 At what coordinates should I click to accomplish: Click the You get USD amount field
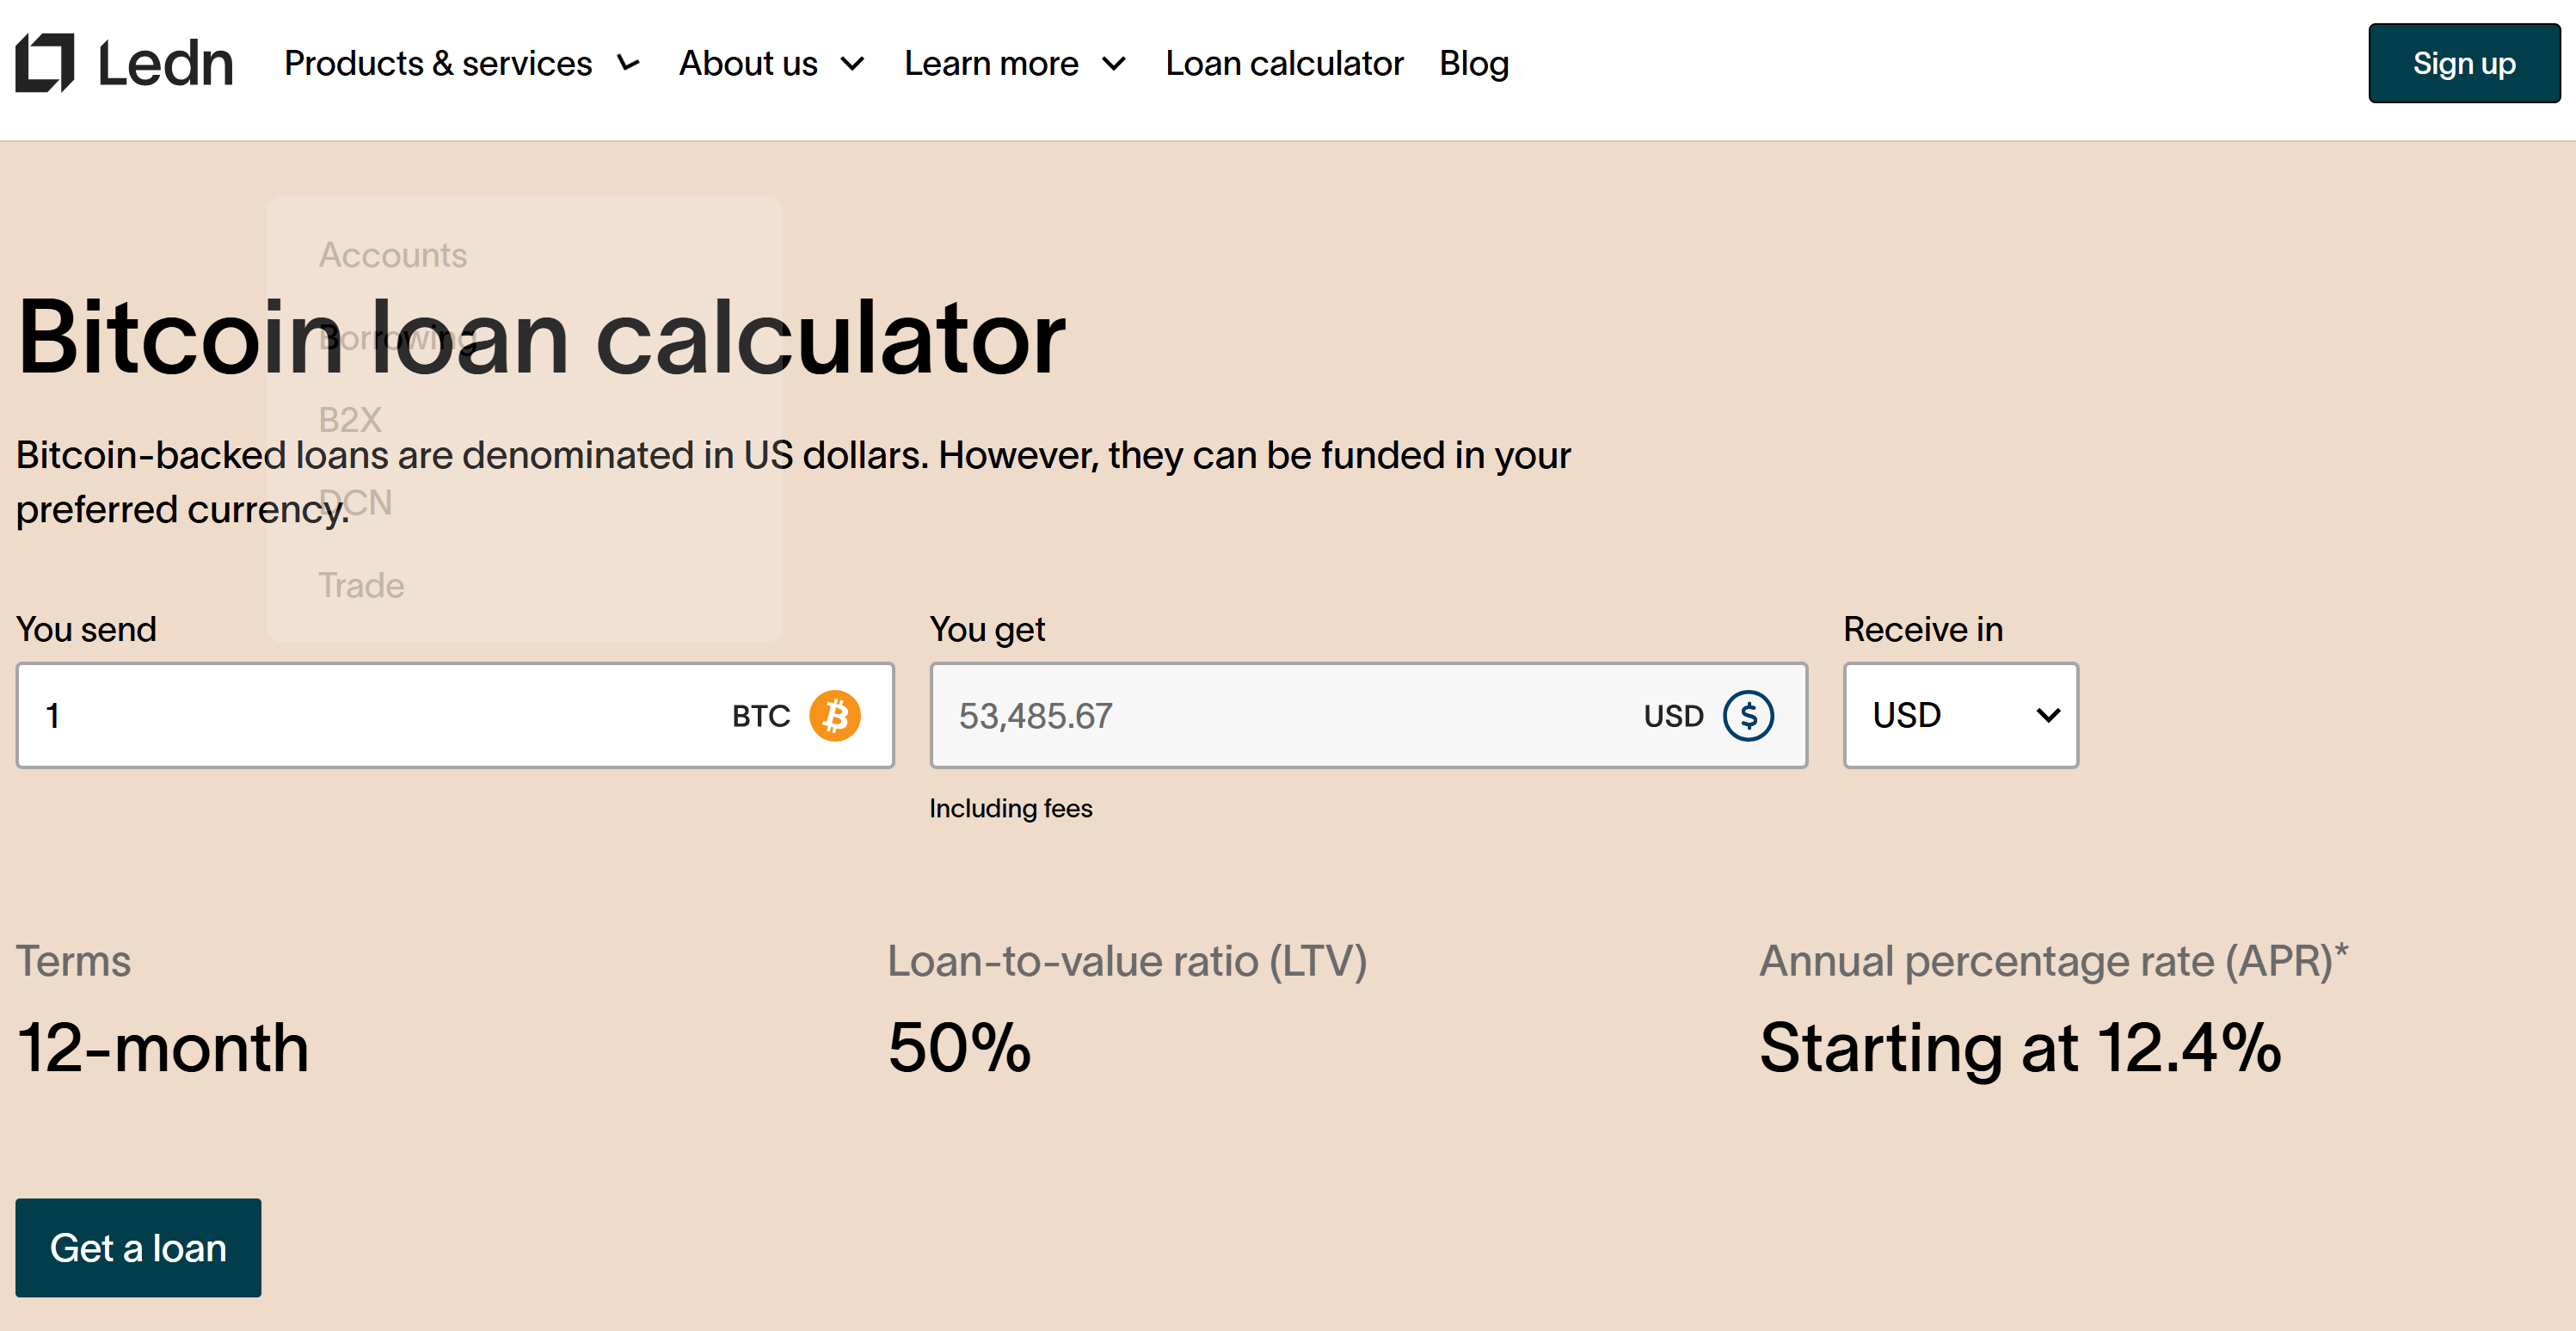point(1270,716)
